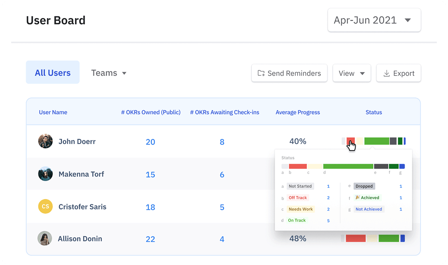Image resolution: width=448 pixels, height=265 pixels.
Task: Select the Not Started status label
Action: pyautogui.click(x=300, y=186)
